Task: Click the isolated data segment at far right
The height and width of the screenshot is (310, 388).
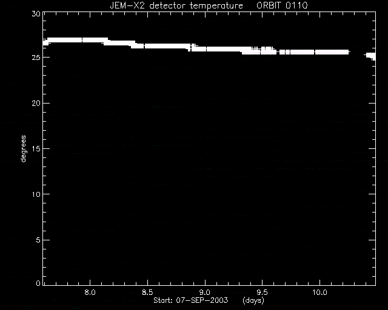Action: pos(370,56)
